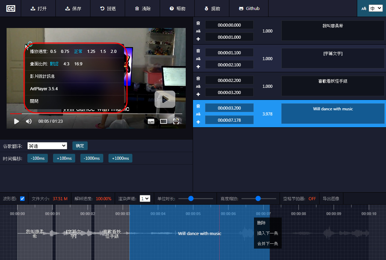Delete the 我叫廖柔希 subtitle row
The width and height of the screenshot is (386, 260).
click(198, 23)
